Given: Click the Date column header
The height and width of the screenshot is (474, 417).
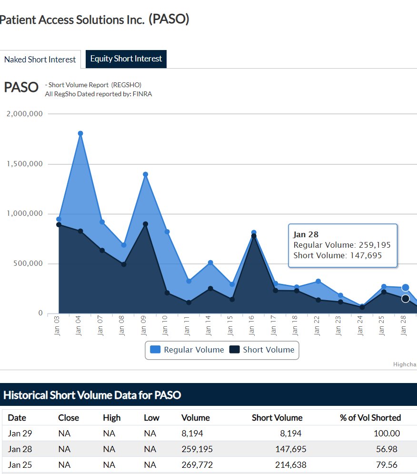Looking at the screenshot, I should pyautogui.click(x=17, y=418).
